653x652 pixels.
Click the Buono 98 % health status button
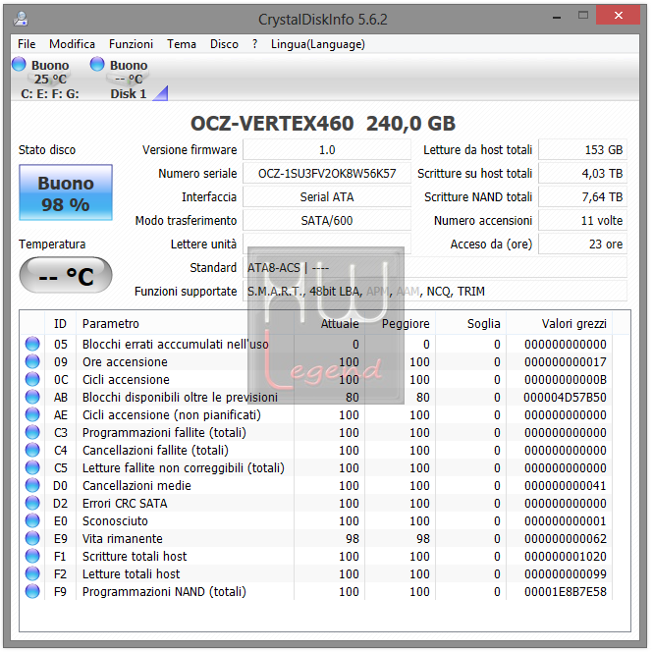point(66,192)
